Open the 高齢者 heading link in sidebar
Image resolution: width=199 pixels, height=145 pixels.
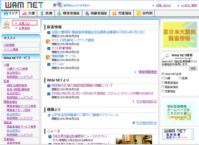pyautogui.click(x=8, y=123)
